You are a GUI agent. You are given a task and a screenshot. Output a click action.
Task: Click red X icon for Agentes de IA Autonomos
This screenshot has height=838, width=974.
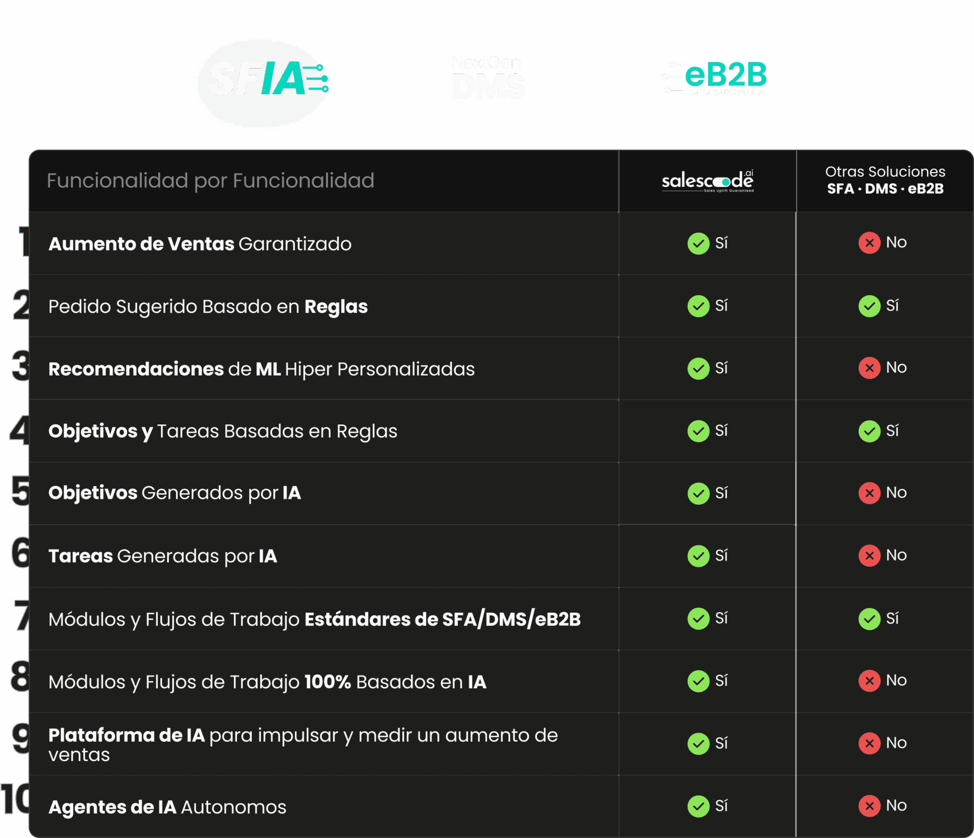(x=869, y=806)
